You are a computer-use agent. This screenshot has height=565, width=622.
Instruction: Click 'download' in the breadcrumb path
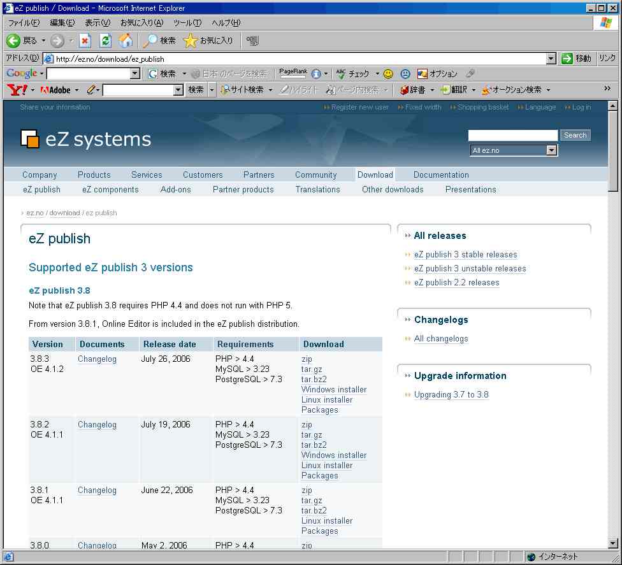click(x=64, y=213)
